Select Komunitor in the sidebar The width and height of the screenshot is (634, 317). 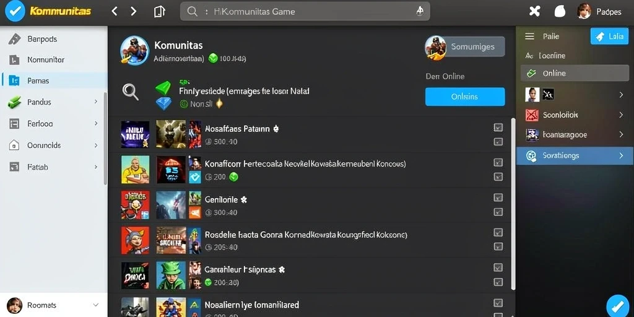pyautogui.click(x=53, y=60)
